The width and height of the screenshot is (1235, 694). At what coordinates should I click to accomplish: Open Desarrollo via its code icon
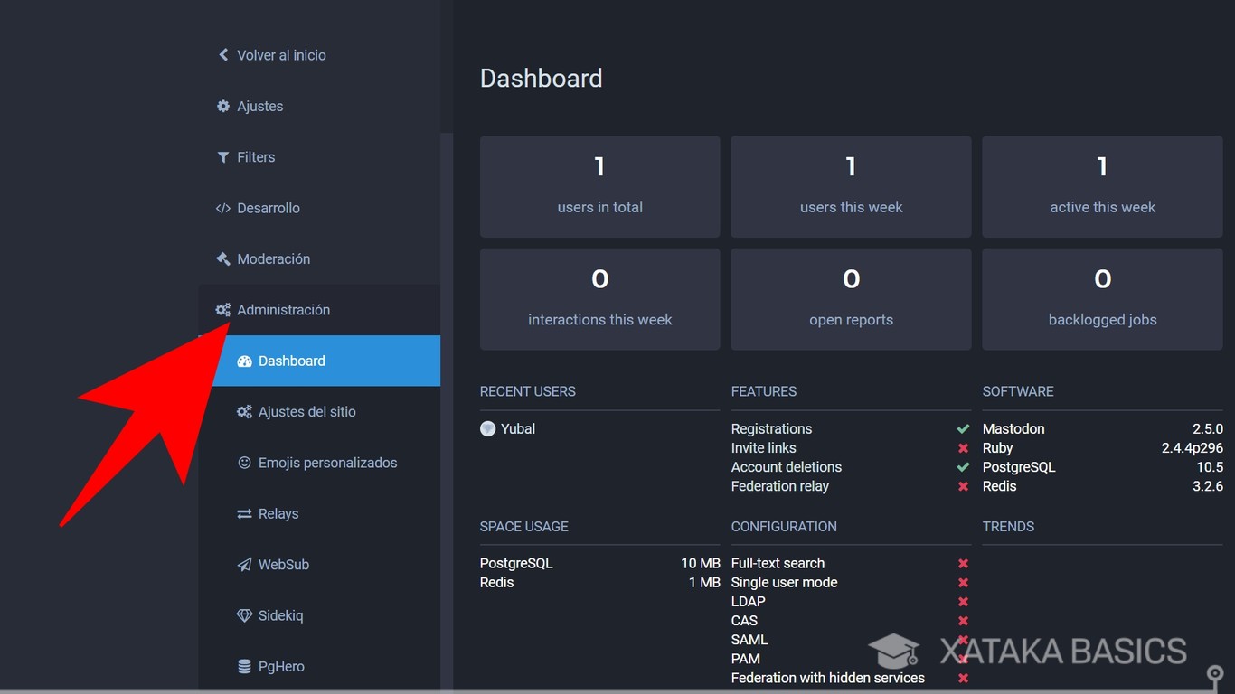pos(222,208)
